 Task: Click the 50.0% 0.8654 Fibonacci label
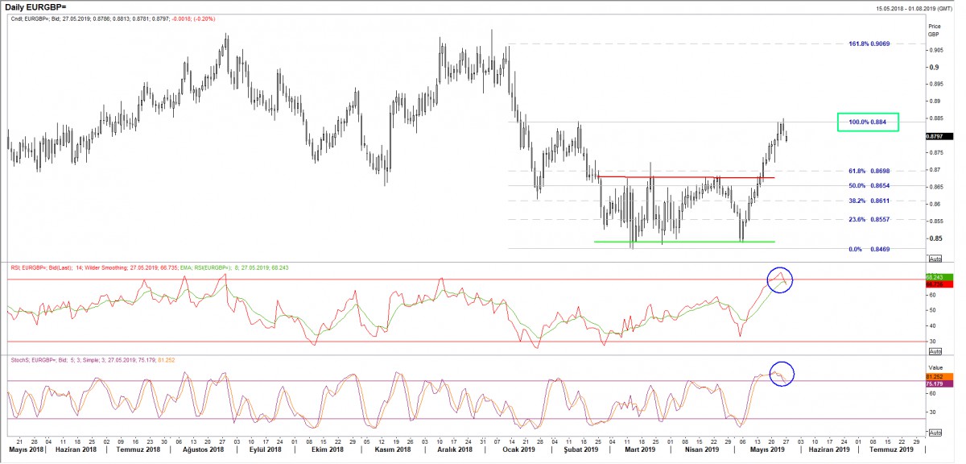[869, 186]
